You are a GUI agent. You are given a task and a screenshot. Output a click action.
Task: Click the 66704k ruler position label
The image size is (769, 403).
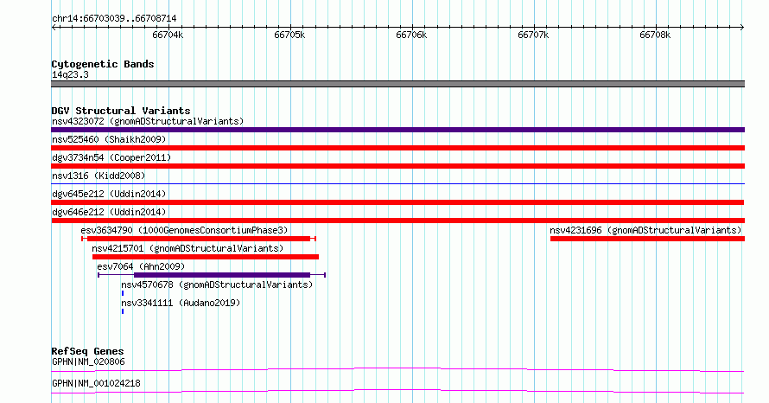[x=168, y=35]
